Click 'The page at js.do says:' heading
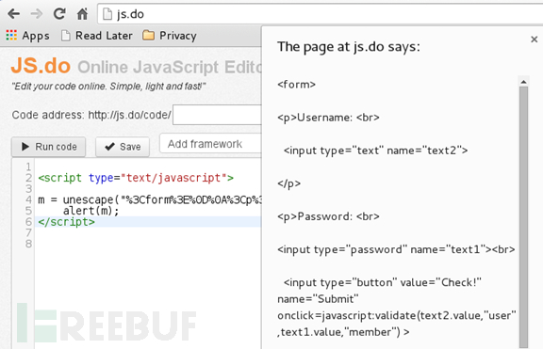 click(349, 47)
